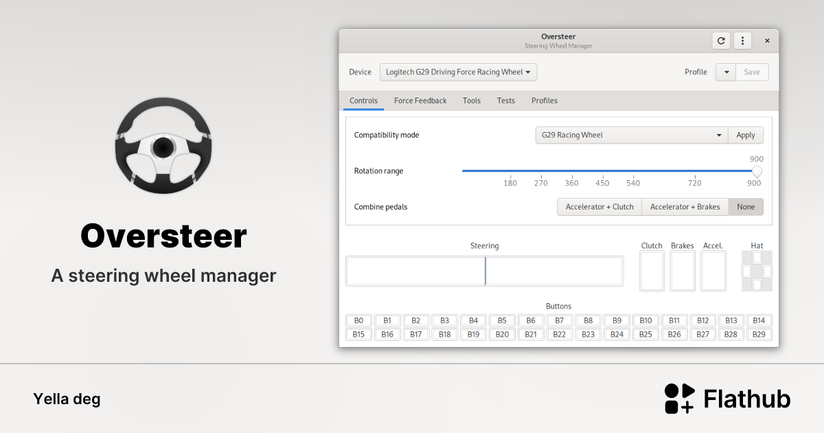Screen dimensions: 824x433
Task: Click the Save profile button
Action: pyautogui.click(x=752, y=72)
